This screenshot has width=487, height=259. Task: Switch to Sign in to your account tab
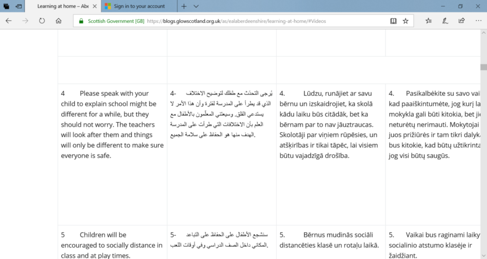pyautogui.click(x=139, y=6)
